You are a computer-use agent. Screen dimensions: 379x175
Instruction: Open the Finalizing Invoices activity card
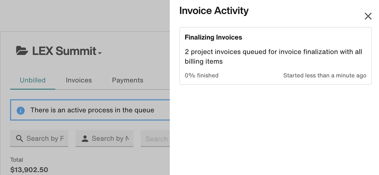click(x=275, y=56)
